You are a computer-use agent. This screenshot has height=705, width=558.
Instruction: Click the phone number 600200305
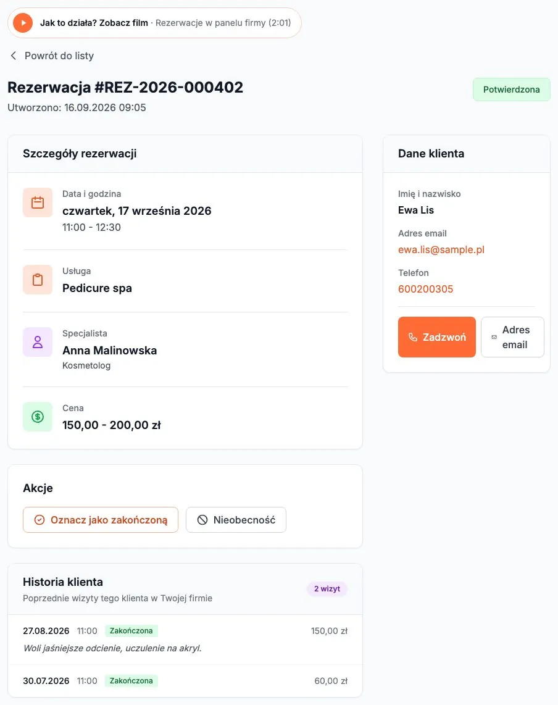[425, 289]
